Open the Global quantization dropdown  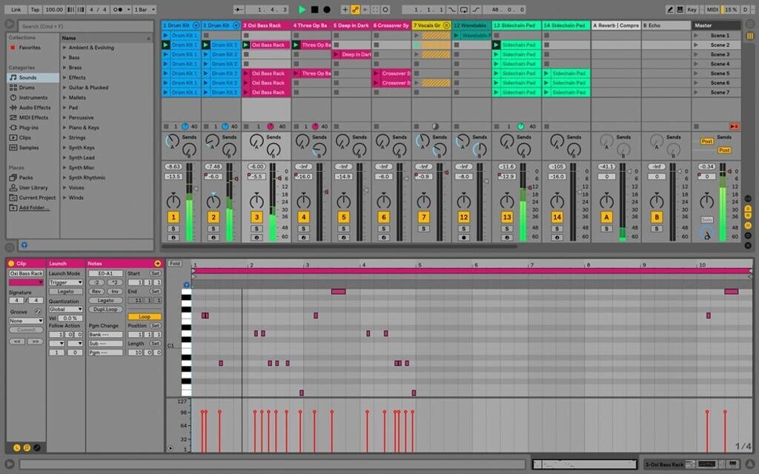pyautogui.click(x=66, y=310)
